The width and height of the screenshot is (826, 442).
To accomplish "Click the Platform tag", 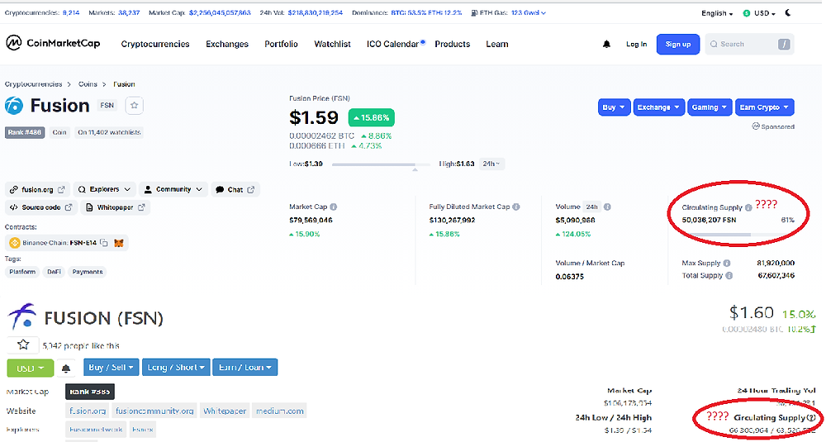I will click(x=22, y=272).
